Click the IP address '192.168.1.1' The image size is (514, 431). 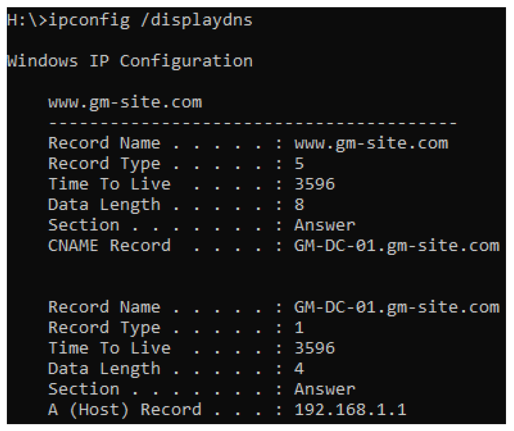coord(350,410)
